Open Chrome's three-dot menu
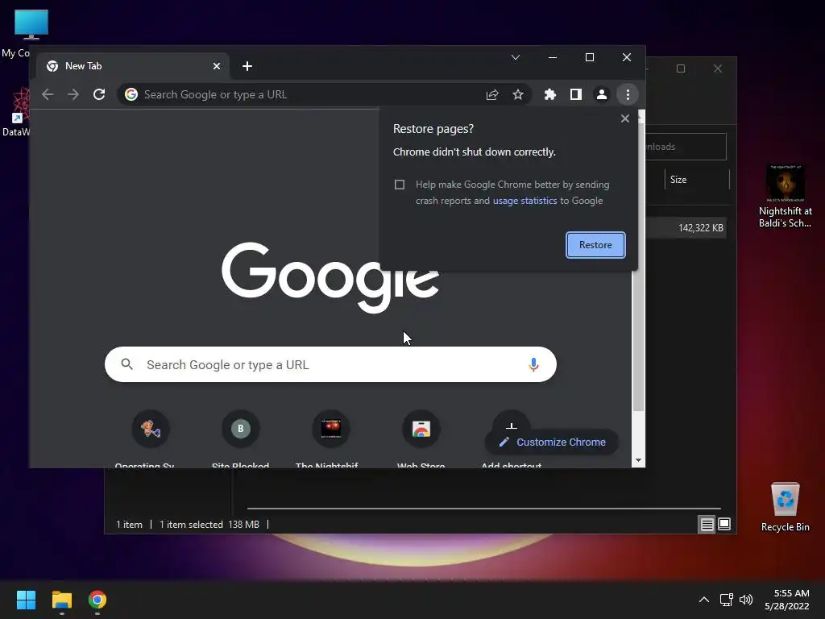 [627, 94]
